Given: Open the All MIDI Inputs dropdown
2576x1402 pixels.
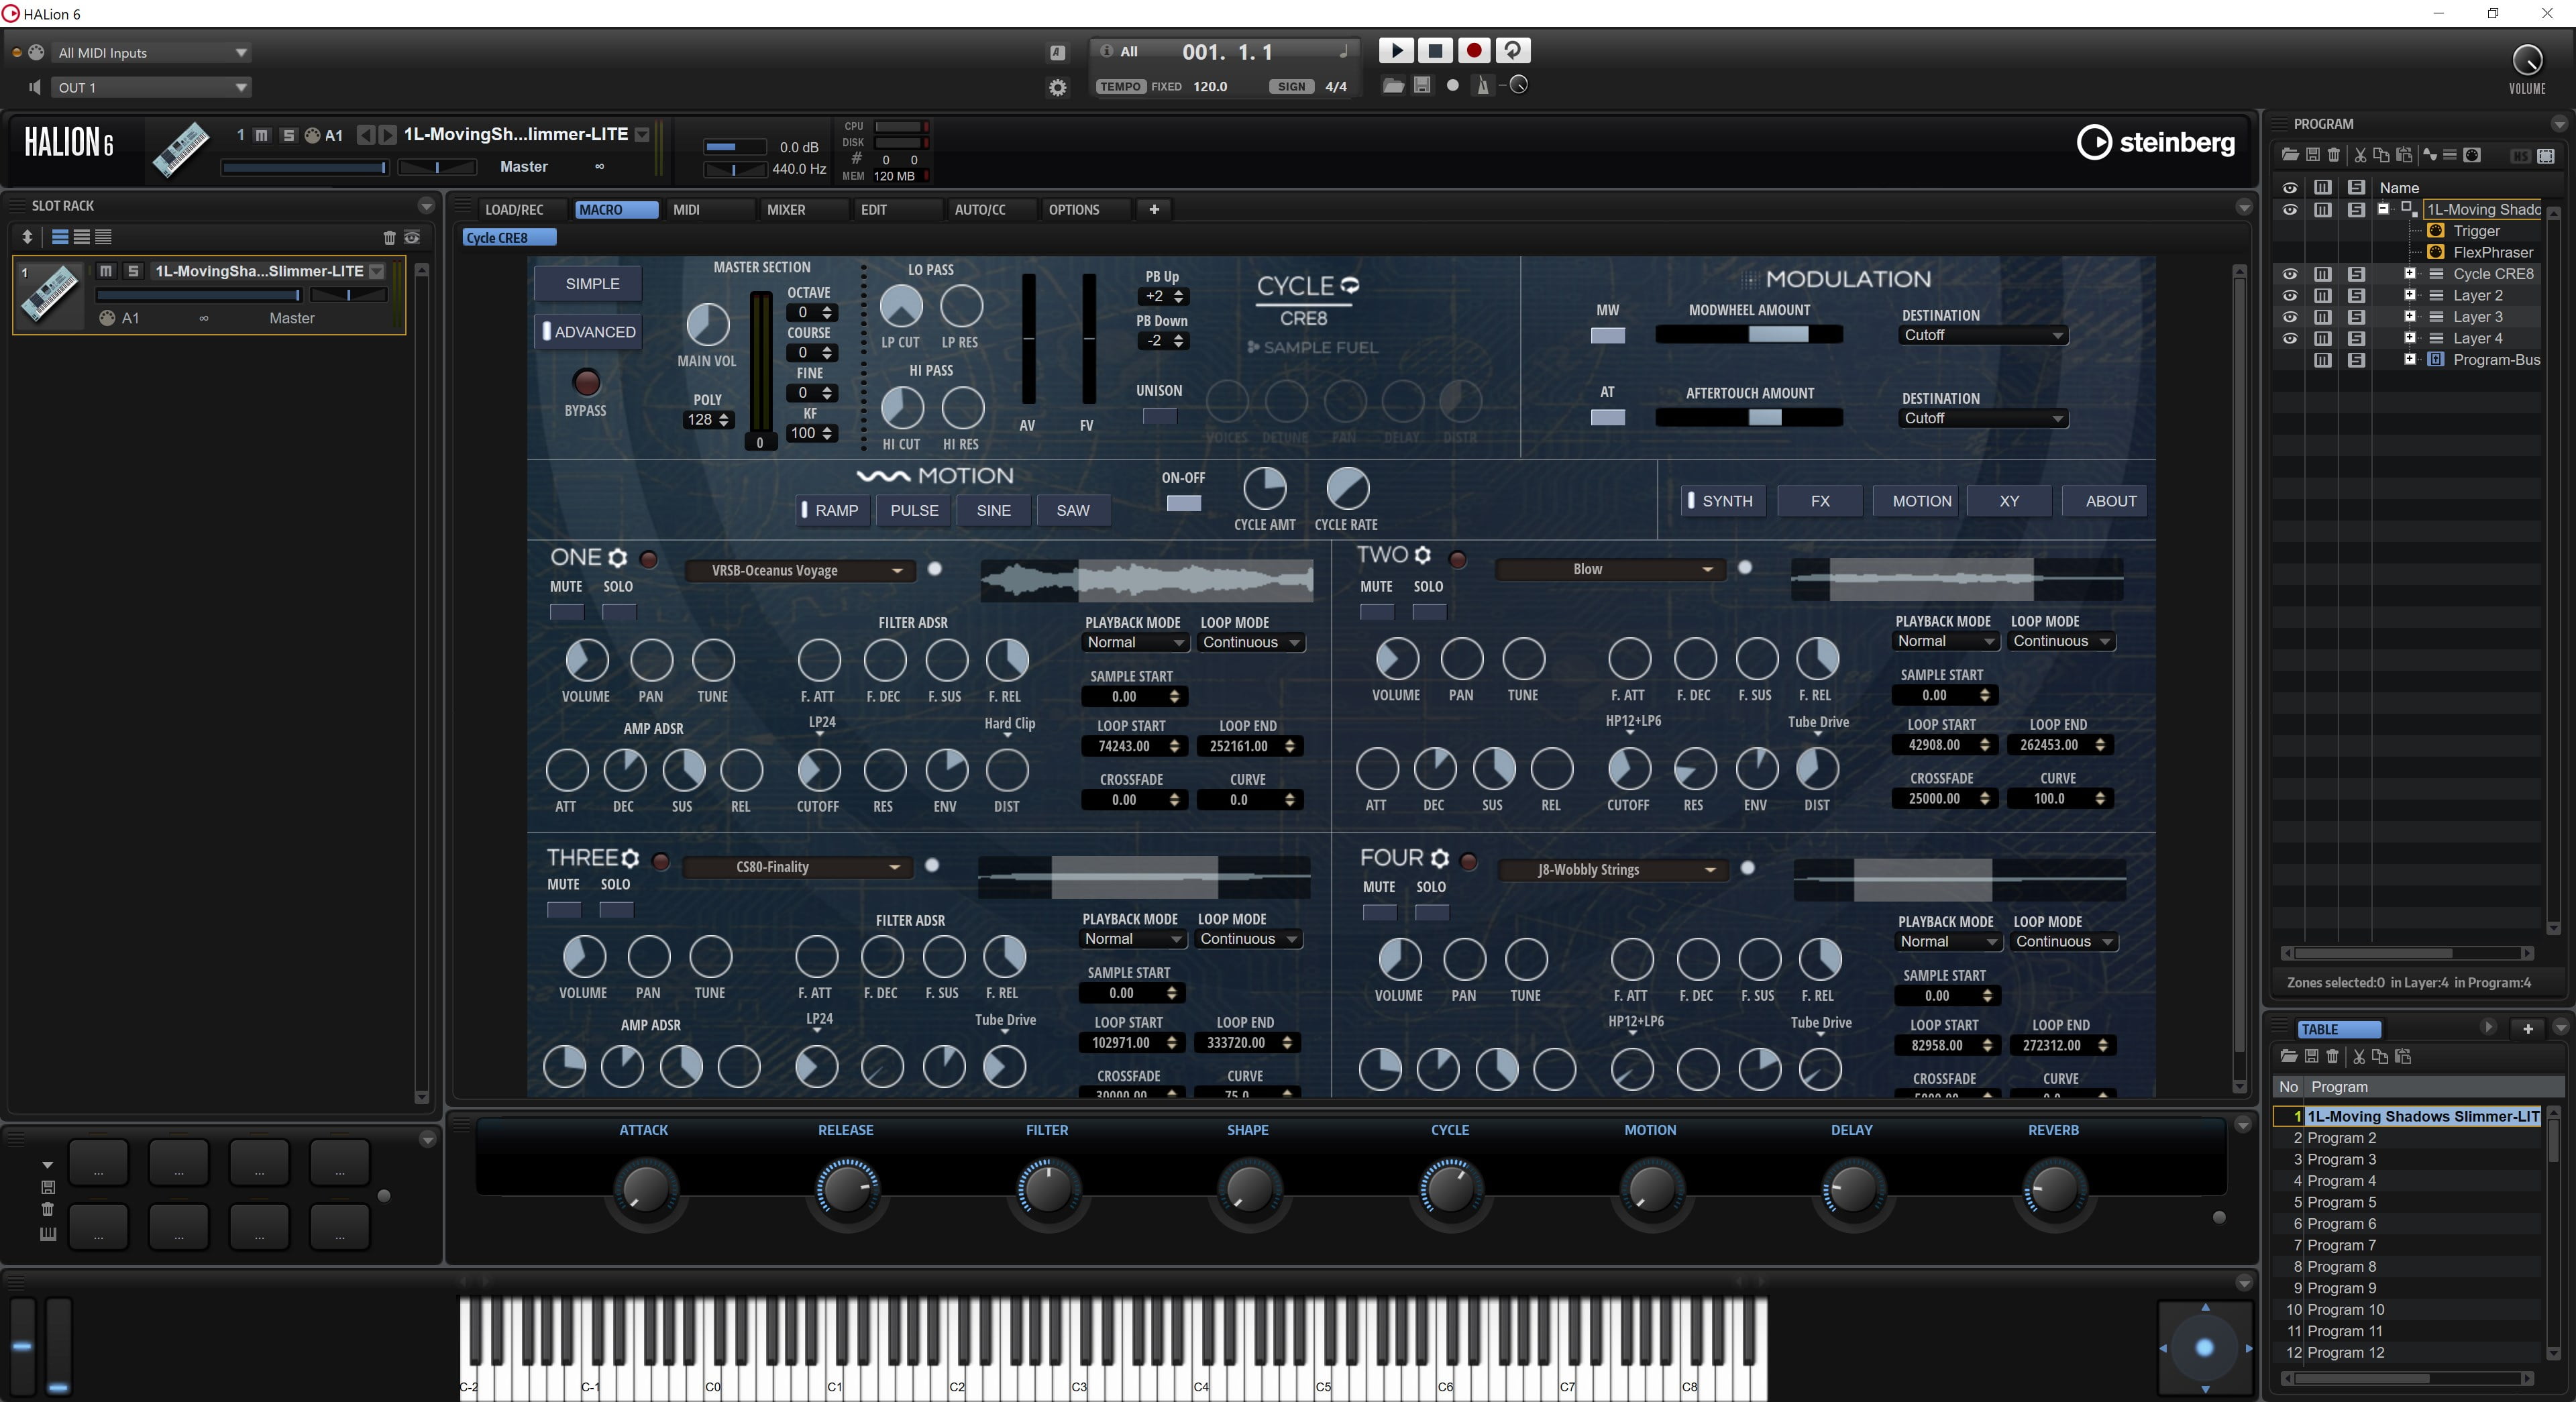Looking at the screenshot, I should 150,52.
